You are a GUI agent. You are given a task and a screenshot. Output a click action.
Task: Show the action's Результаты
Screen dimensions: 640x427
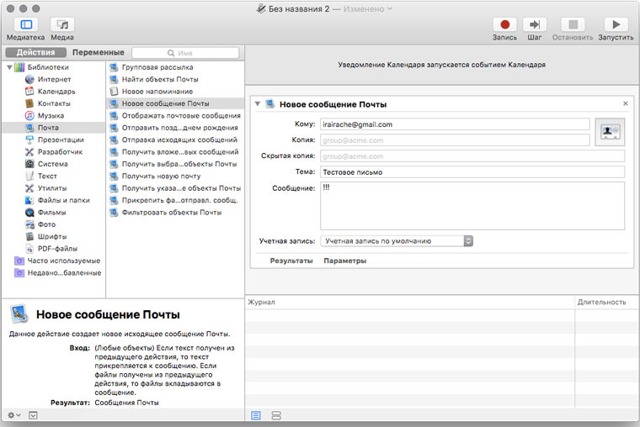[x=291, y=261]
